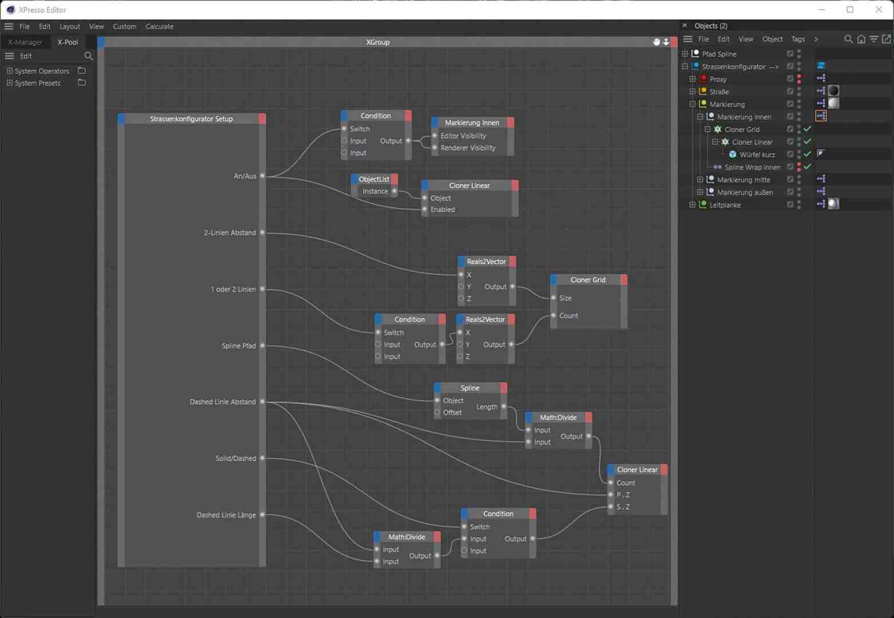The width and height of the screenshot is (894, 618).
Task: Click the Würfel kurz cube icon
Action: pyautogui.click(x=733, y=154)
